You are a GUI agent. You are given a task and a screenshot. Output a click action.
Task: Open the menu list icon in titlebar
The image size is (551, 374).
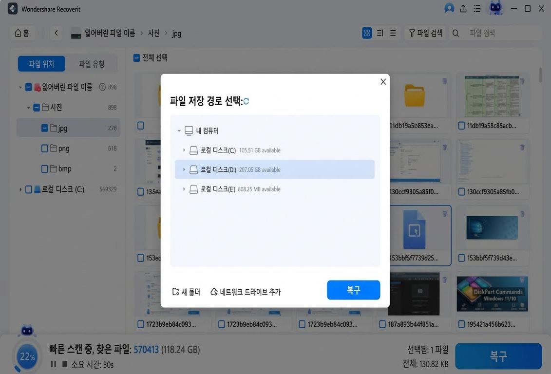(477, 8)
